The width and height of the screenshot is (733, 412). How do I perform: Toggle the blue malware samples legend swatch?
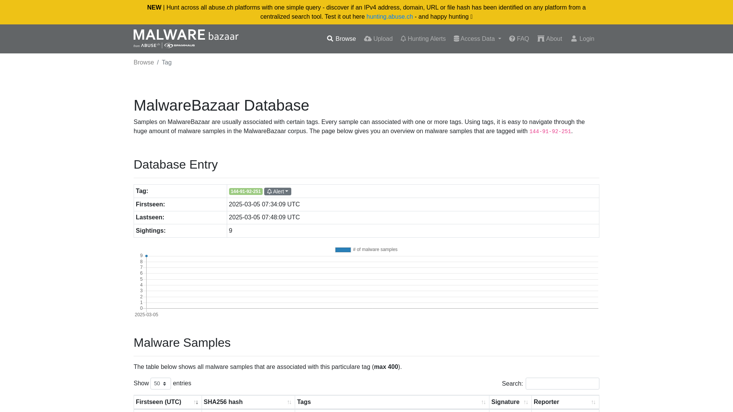[x=343, y=250]
